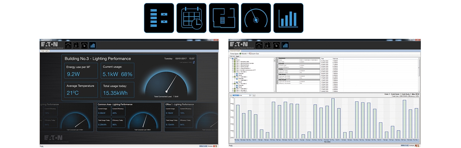Click the tree panel vertical scrollbar
Viewport: 461px width, 148px height.
(275, 75)
